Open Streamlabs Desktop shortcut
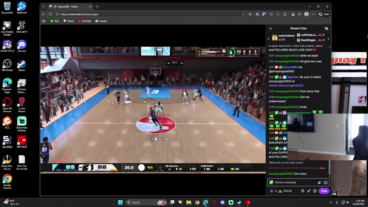Image resolution: width=368 pixels, height=207 pixels. click(x=22, y=124)
